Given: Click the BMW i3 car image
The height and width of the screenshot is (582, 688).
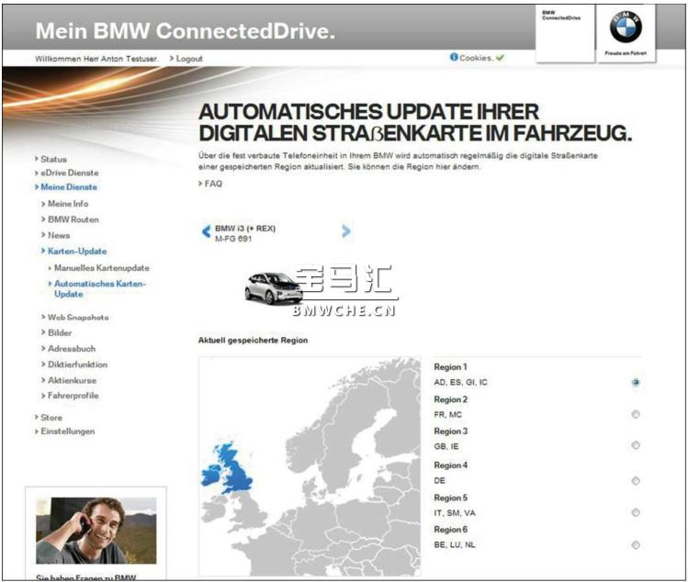Looking at the screenshot, I should click(273, 287).
